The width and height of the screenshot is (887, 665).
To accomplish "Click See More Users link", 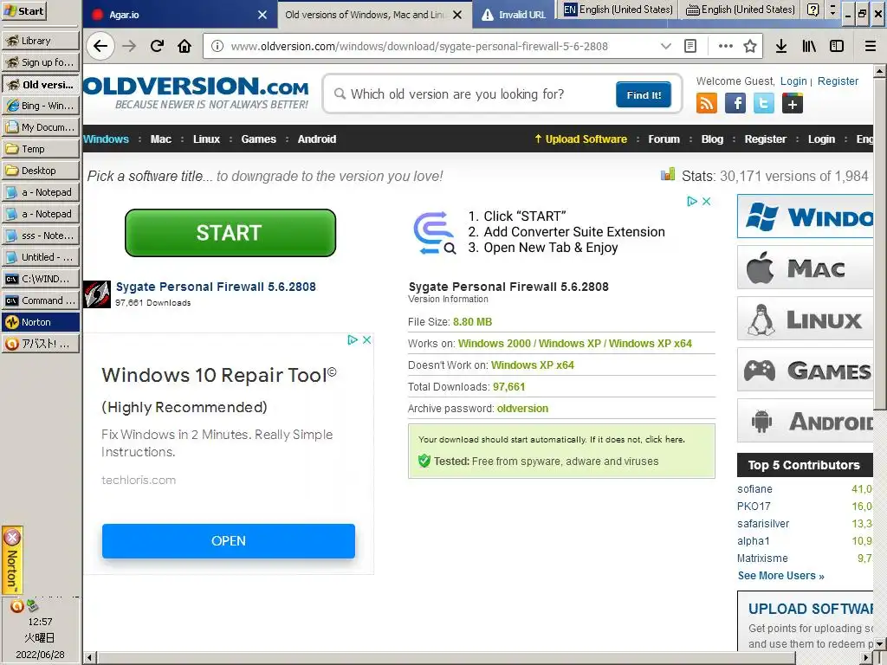I will click(780, 576).
